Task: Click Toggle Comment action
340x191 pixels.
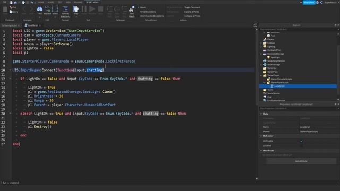Action: click(x=192, y=7)
